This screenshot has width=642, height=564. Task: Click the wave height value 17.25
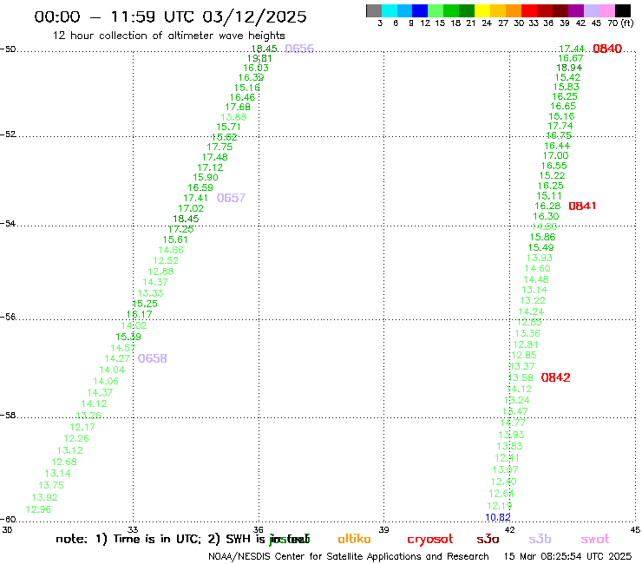pyautogui.click(x=180, y=229)
